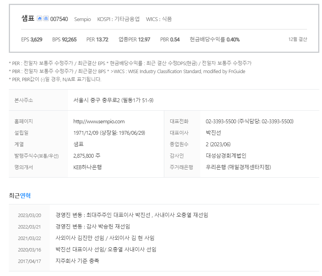The width and height of the screenshot is (322, 276).
Task: Select the 2023/03/20 history date
Action: pyautogui.click(x=30, y=216)
